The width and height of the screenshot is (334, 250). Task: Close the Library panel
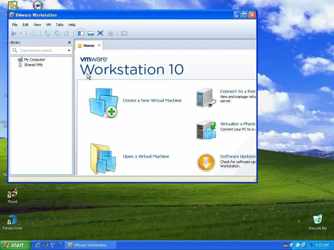[69, 43]
